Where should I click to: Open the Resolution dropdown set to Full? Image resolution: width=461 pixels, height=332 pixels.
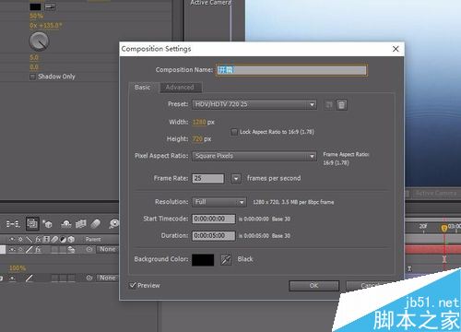(x=219, y=202)
